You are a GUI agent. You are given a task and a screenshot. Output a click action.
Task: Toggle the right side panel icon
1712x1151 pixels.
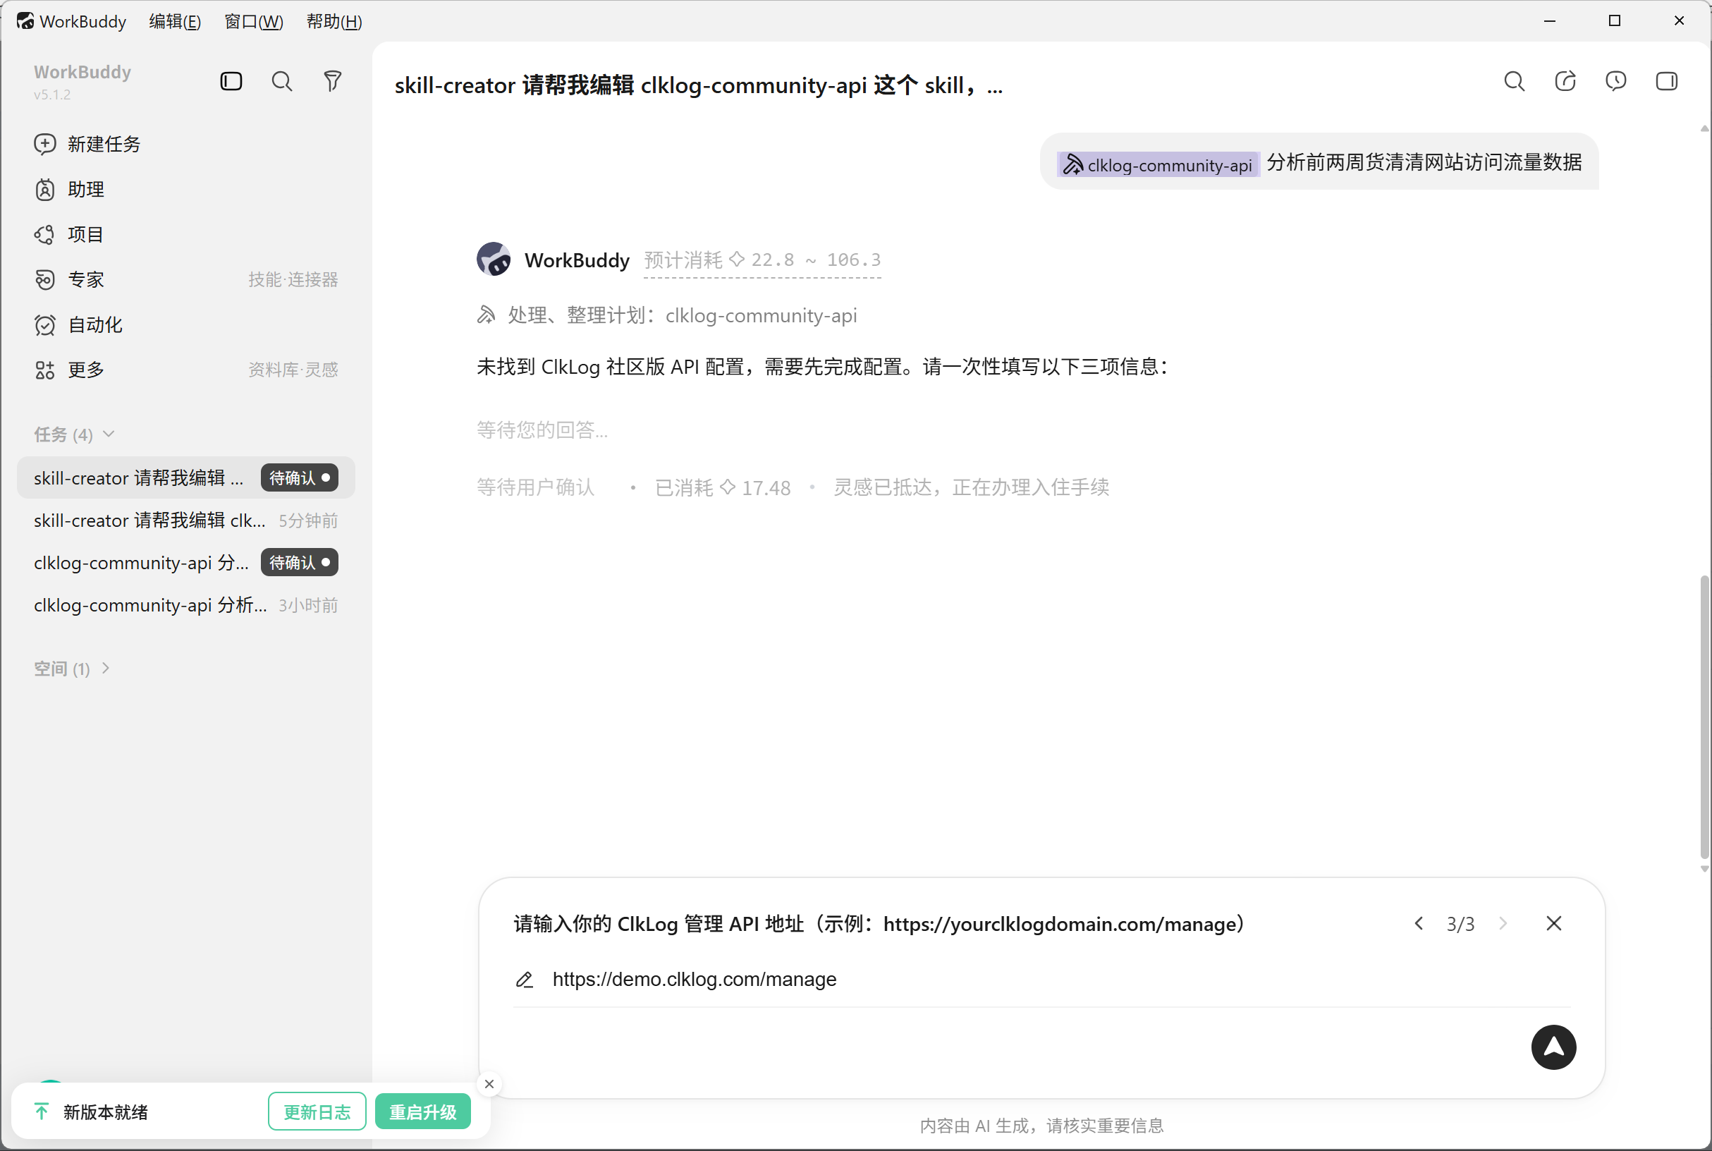click(x=1666, y=80)
